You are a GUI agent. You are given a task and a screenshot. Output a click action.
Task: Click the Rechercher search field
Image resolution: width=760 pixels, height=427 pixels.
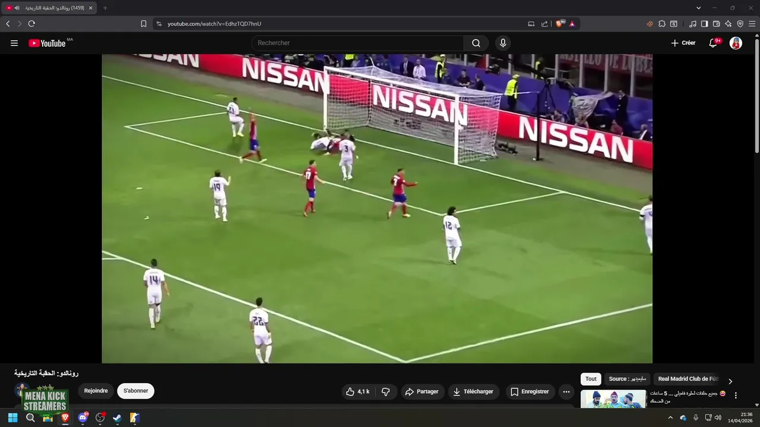[357, 43]
